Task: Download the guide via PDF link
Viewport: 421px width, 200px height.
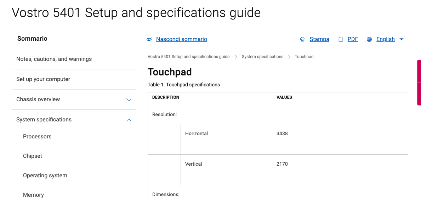Action: tap(353, 39)
